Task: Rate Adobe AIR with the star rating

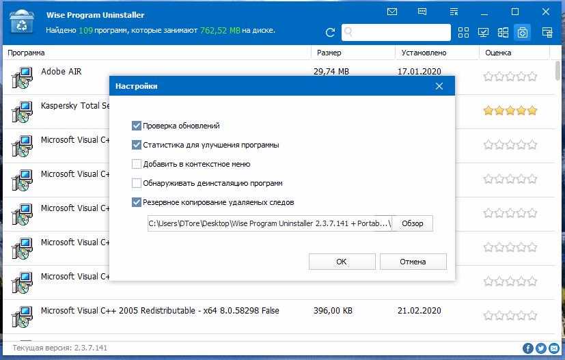Action: pos(510,77)
